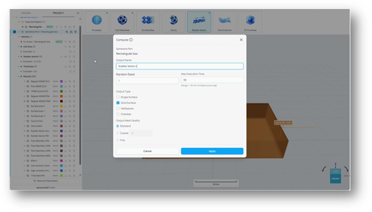Viewport: 372px width, 212px height.
Task: Click the view cube FRONT face
Action: pos(336,179)
